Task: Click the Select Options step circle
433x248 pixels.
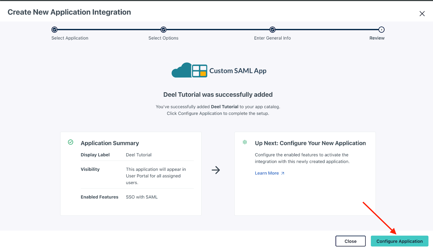Action: coord(163,30)
